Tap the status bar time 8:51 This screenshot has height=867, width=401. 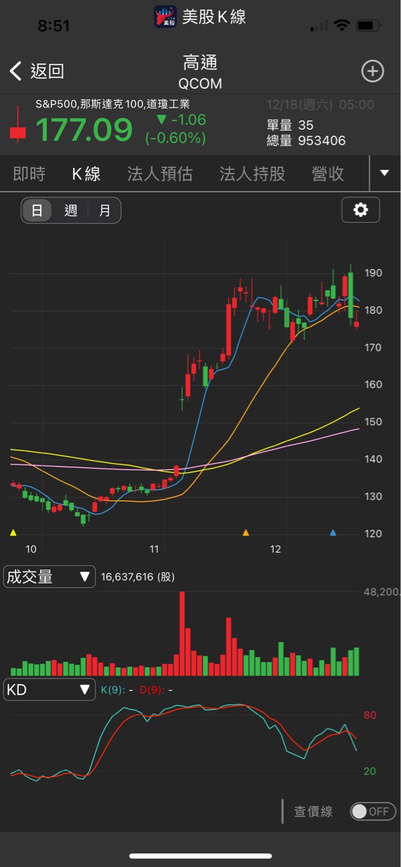(x=54, y=26)
